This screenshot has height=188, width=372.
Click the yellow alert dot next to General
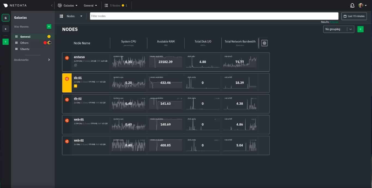coord(49,37)
